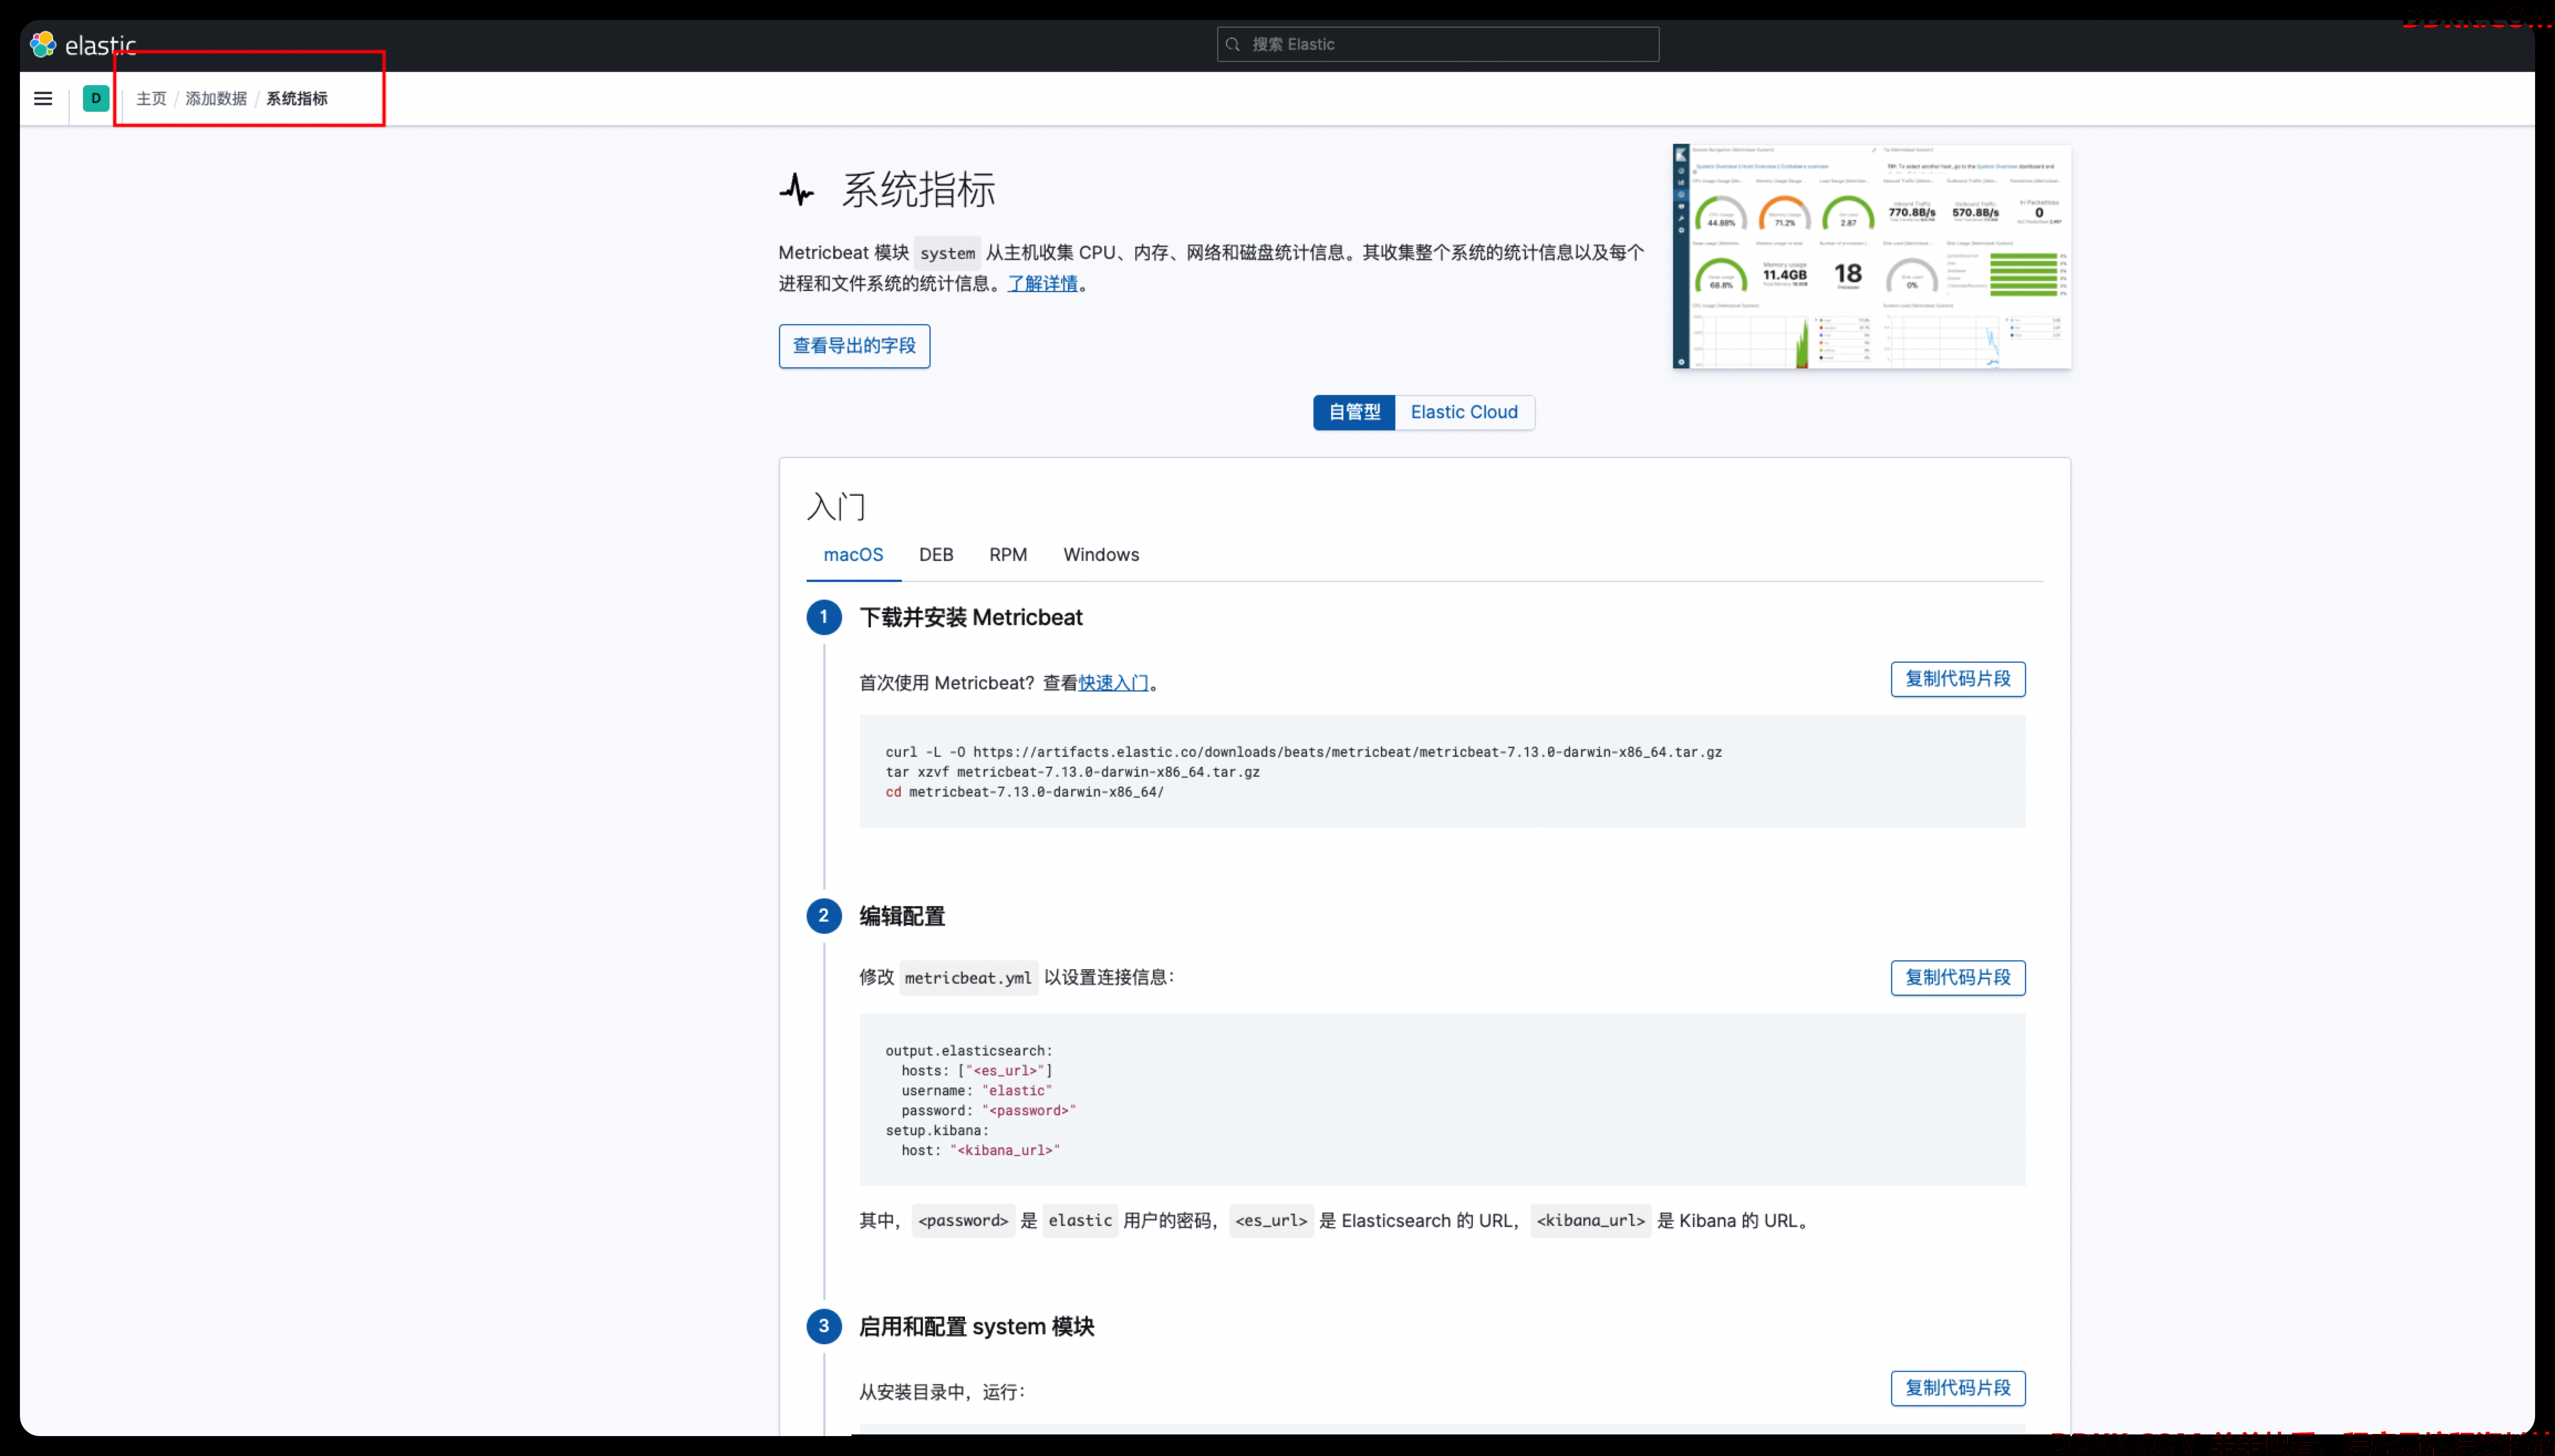The image size is (2555, 1456).
Task: Copy the download Metricbeat code snippet
Action: pos(1957,679)
